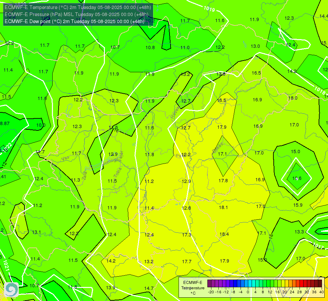Click the swirl logo icon at bottom-left

(11, 290)
